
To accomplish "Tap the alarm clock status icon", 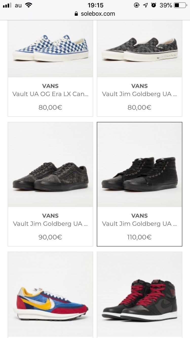I will tap(154, 5).
